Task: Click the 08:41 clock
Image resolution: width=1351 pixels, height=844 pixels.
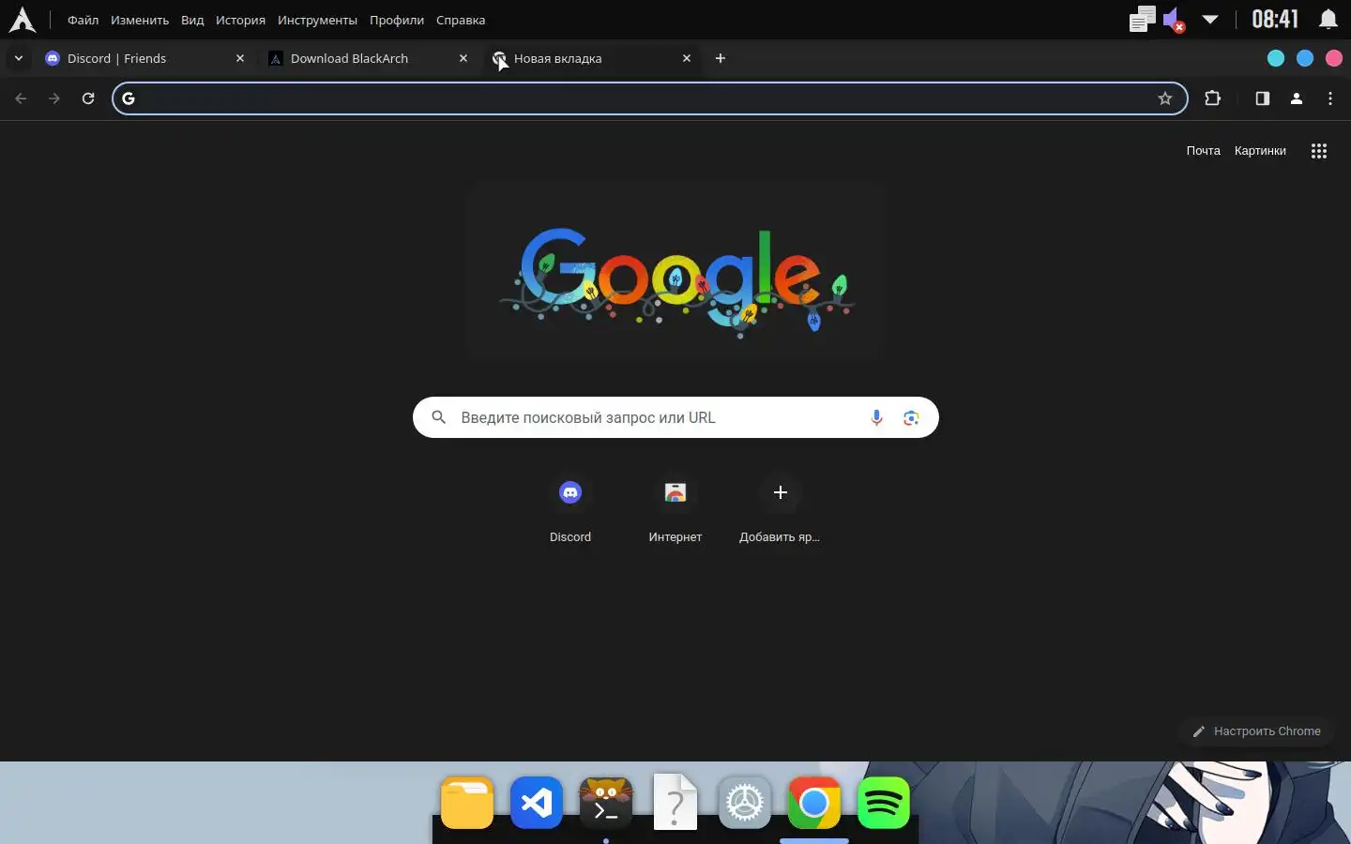Action: pos(1275,20)
